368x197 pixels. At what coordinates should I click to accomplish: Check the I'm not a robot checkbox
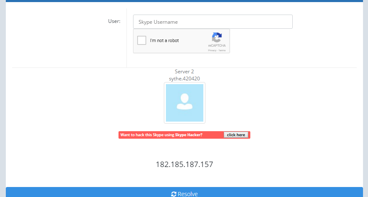coord(141,40)
